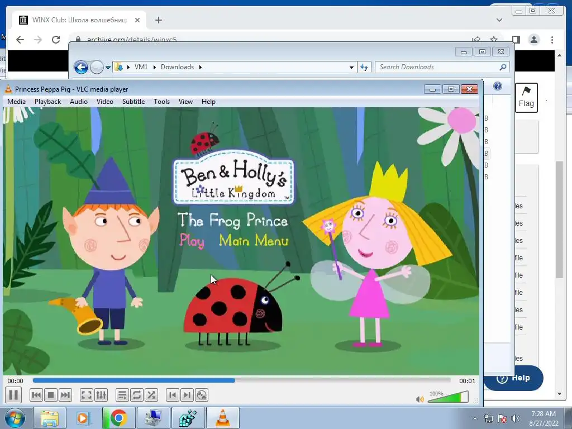The height and width of the screenshot is (429, 572).
Task: Go back in Chrome
Action: [x=20, y=40]
